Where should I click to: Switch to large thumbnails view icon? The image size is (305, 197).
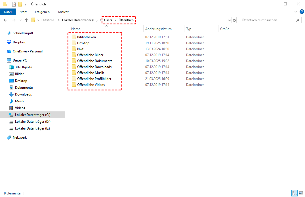[x=301, y=193]
